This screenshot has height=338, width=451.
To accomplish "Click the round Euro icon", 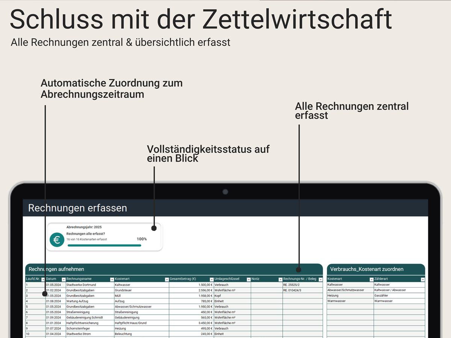I will tap(57, 240).
